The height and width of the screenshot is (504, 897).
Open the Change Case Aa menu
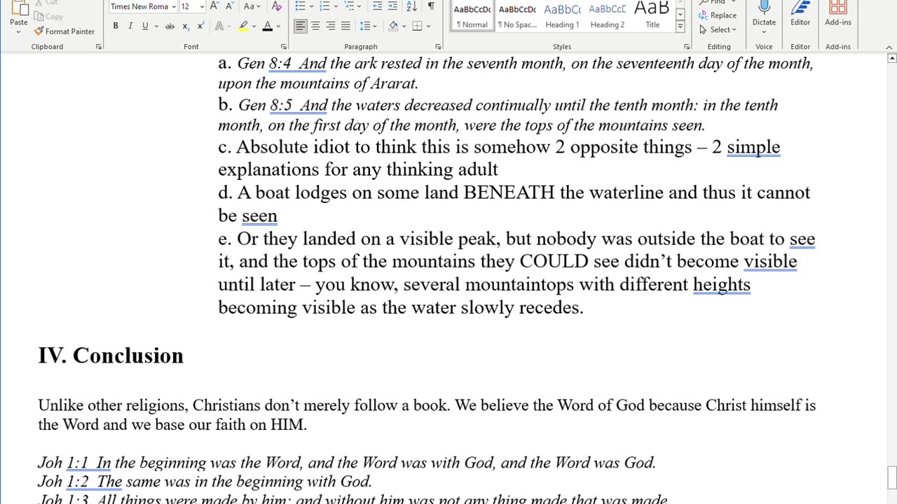(251, 6)
